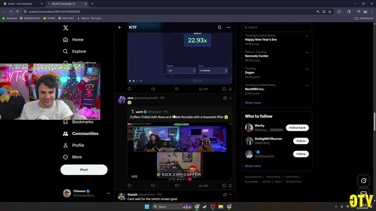Share zion's post

tap(230, 186)
